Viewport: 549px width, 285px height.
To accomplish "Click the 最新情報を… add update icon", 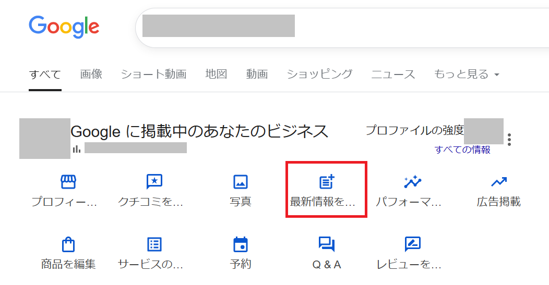I will tap(326, 182).
